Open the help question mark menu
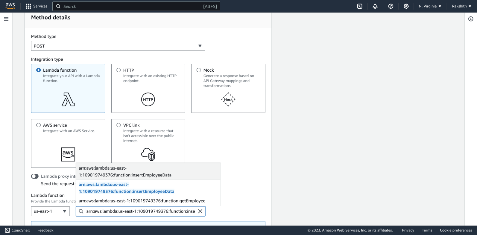Viewport: 477px width, 235px height. pyautogui.click(x=391, y=6)
